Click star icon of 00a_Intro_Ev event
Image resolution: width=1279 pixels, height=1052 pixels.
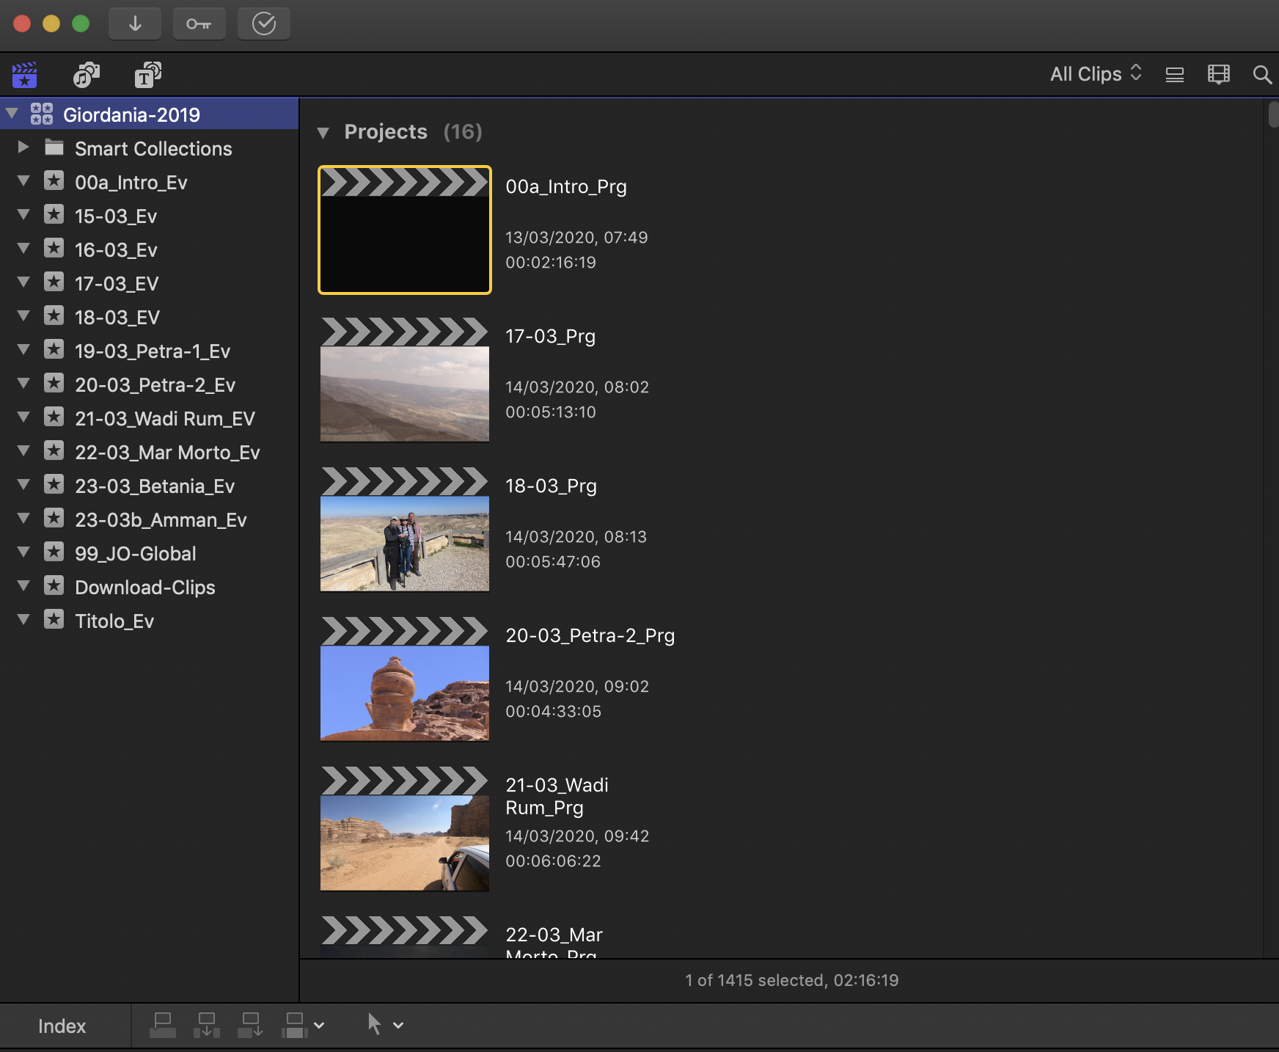(54, 181)
